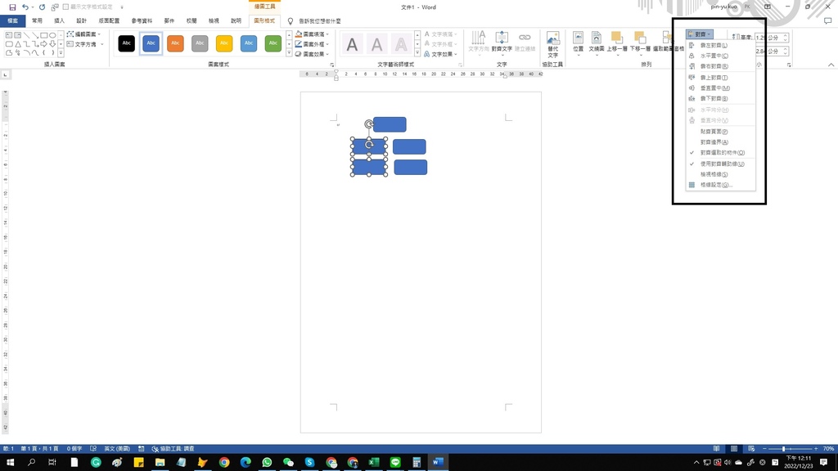Screen dimensions: 838x471
Task: Open the comments speech-bubble icon
Action: 827,20
